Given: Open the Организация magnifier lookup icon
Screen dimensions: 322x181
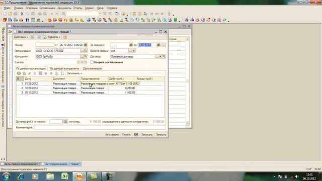Looking at the screenshot, I should coord(86,51).
